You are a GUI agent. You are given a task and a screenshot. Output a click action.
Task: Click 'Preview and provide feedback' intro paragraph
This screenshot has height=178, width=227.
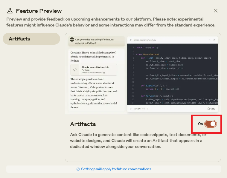[x=111, y=22]
